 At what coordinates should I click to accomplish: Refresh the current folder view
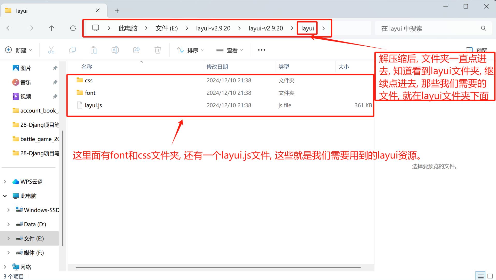[73, 28]
